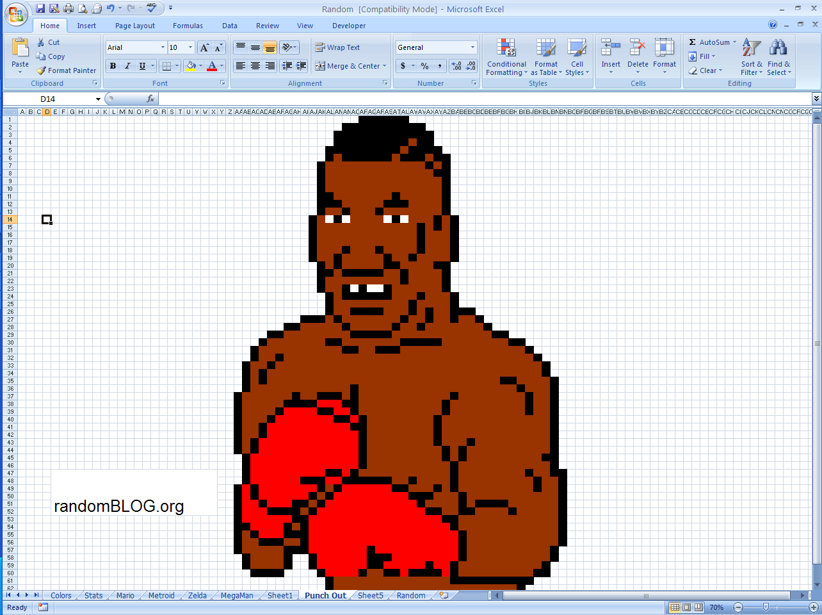Open the fill color palette arrow
822x615 pixels.
pos(200,66)
